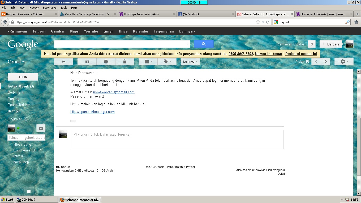This screenshot has height=203, width=361.
Task: Open the http://cpanel.idhostinger.com link
Action: (x=92, y=112)
